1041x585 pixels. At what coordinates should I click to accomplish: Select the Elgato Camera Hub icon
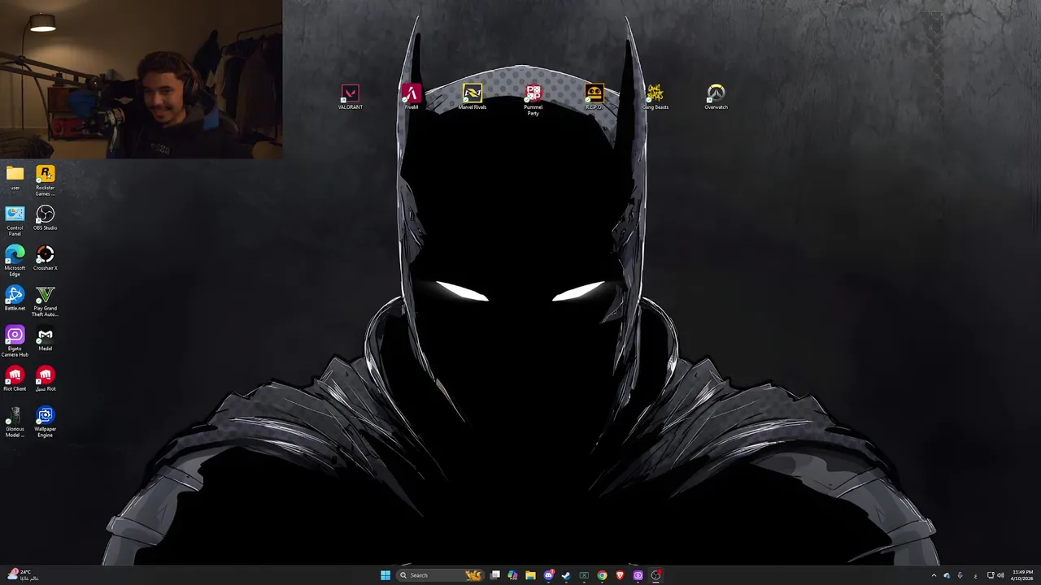[x=15, y=341]
